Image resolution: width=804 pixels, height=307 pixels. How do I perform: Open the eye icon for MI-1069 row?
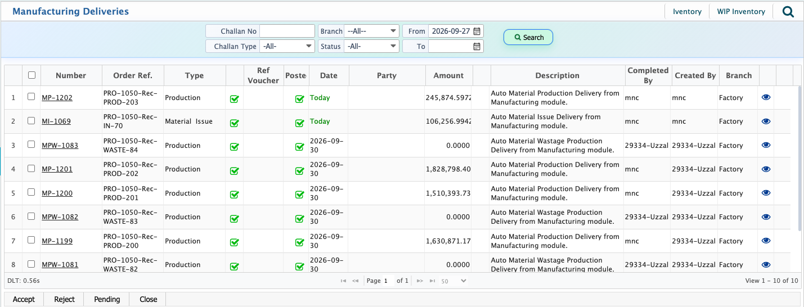[766, 121]
